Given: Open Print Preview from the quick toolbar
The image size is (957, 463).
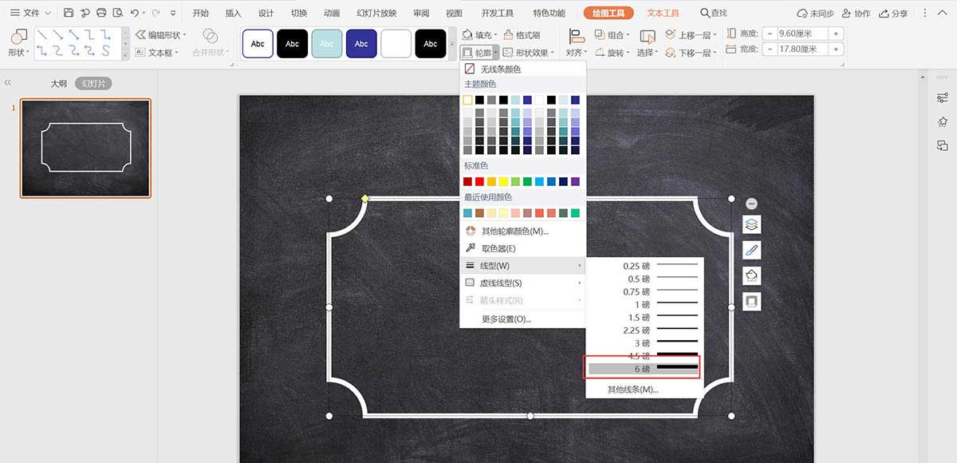Looking at the screenshot, I should [118, 13].
